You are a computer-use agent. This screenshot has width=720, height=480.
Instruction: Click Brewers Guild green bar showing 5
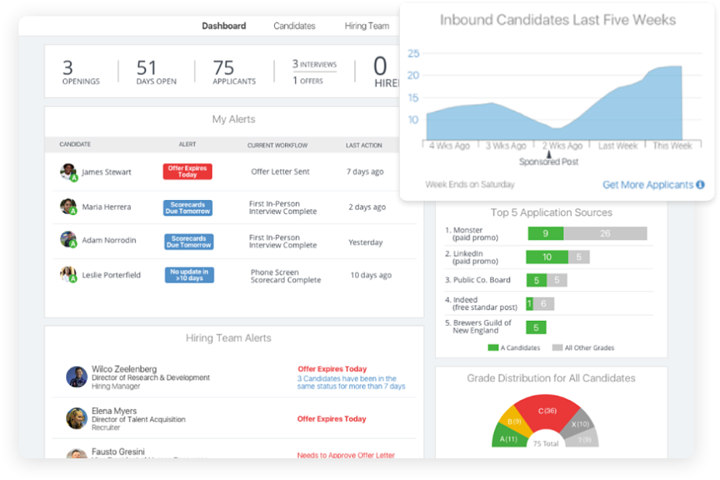pyautogui.click(x=536, y=327)
